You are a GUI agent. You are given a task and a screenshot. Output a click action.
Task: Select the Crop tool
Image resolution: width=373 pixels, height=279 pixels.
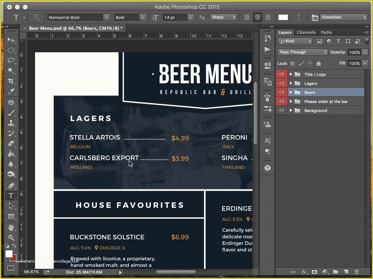coord(11,81)
